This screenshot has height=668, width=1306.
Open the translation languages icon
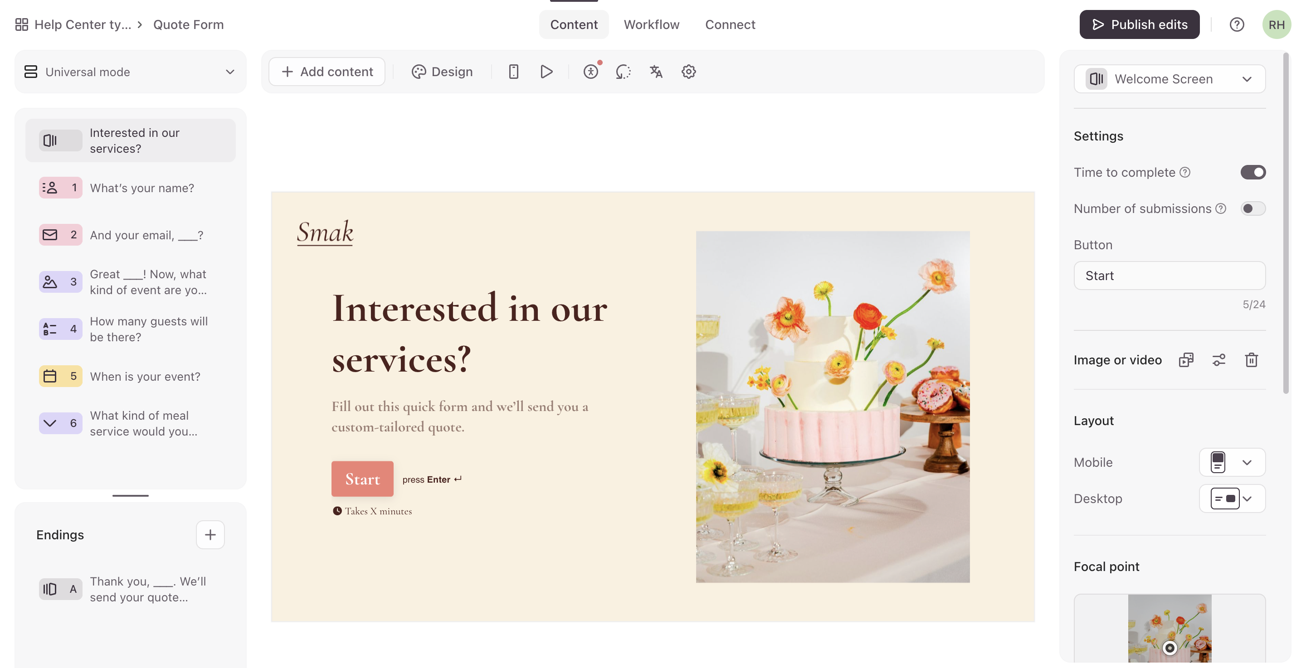click(656, 72)
